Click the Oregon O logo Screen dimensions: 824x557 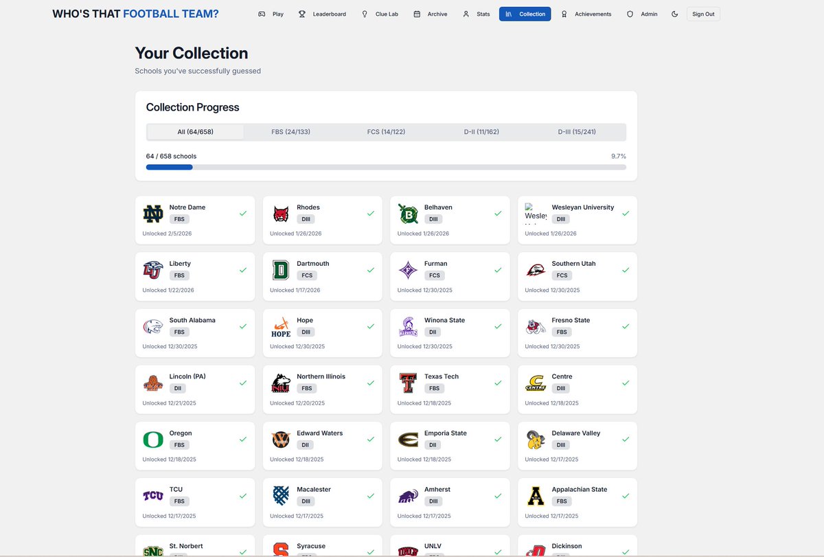pos(153,440)
